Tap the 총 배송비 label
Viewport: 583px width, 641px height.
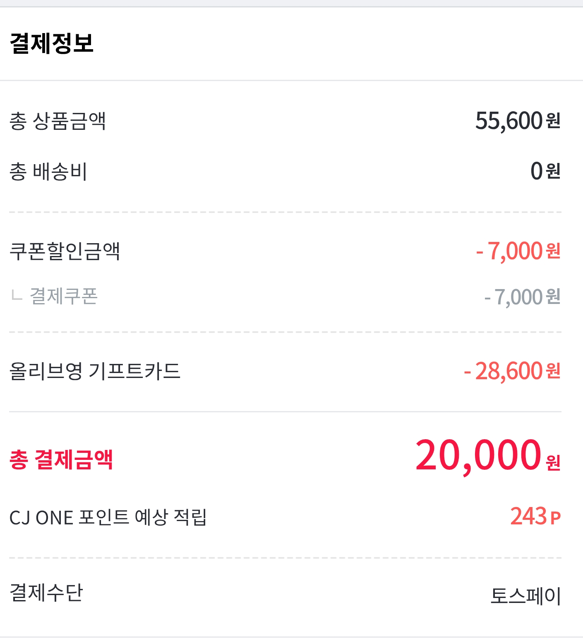(48, 171)
